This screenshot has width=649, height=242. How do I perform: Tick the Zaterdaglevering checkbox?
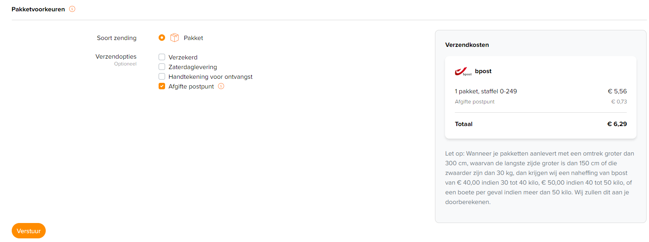[162, 67]
